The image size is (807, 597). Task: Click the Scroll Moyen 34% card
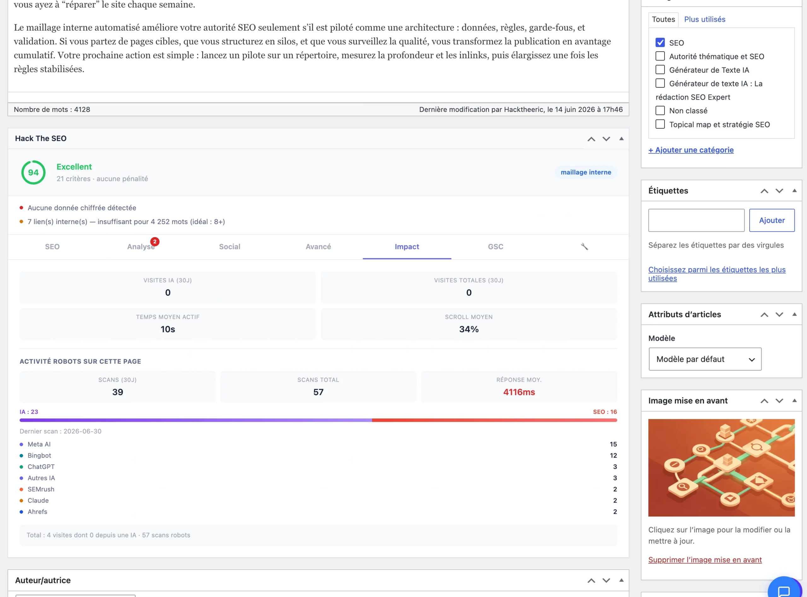[x=469, y=324]
